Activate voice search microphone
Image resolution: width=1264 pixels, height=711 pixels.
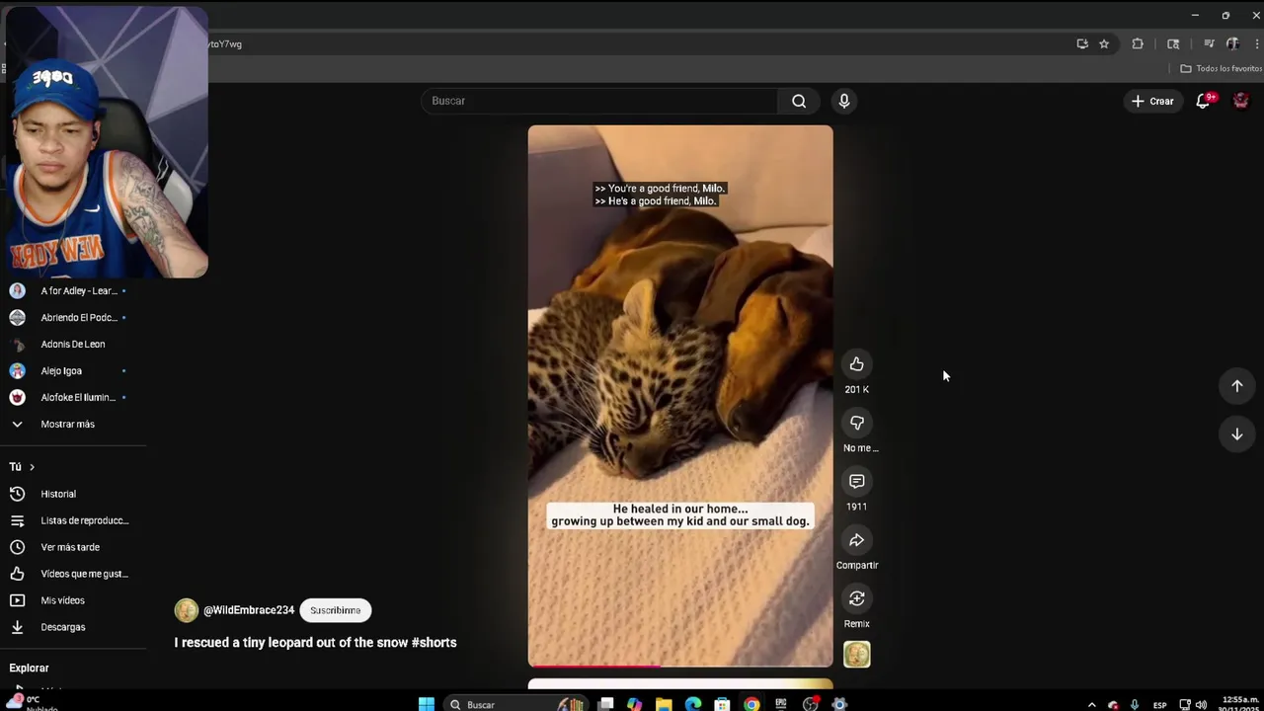(x=843, y=101)
